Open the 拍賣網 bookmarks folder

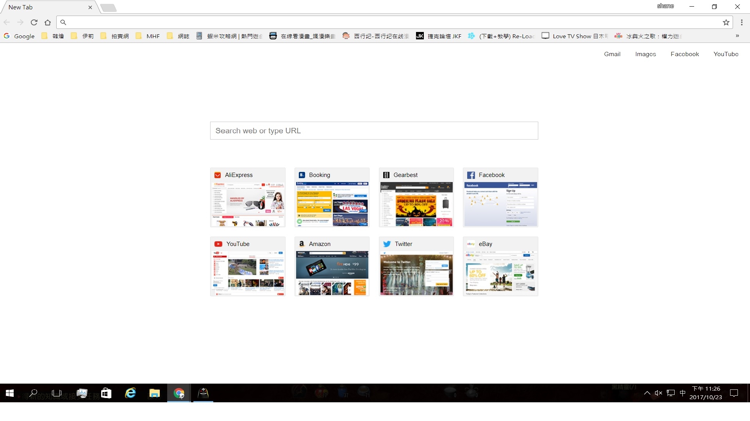(115, 36)
